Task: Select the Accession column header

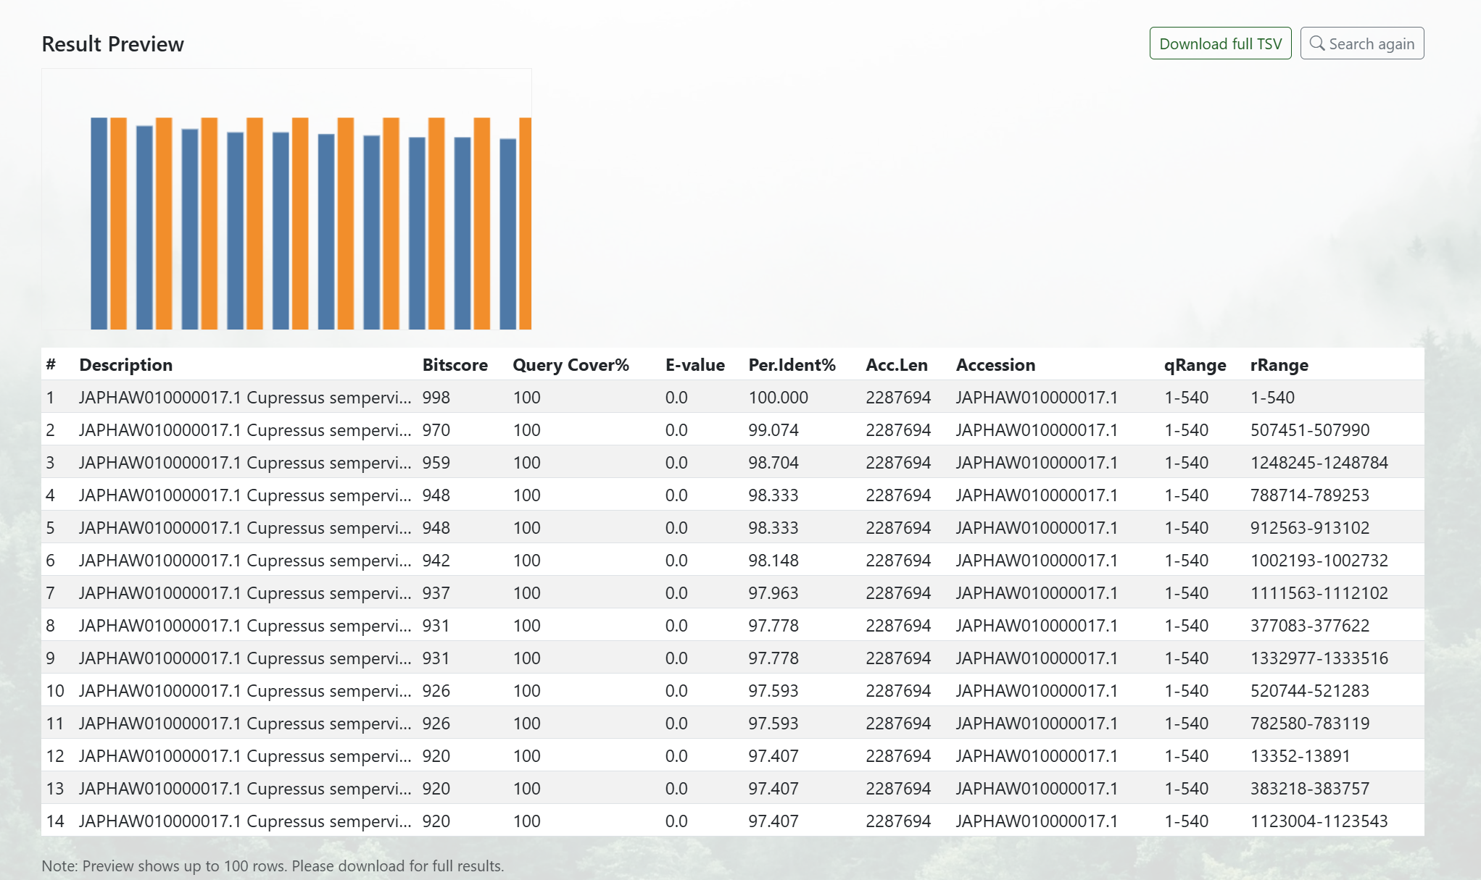Action: 995,365
